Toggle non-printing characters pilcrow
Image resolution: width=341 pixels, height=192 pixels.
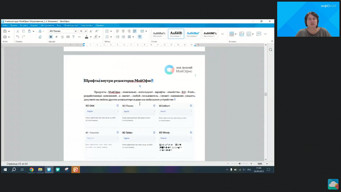(140, 37)
